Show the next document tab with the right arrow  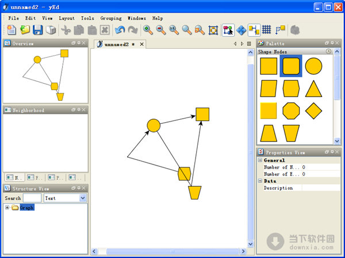pos(242,44)
